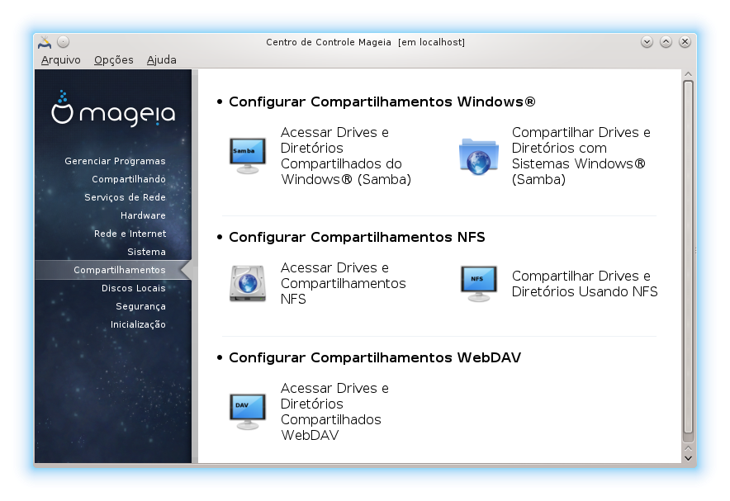730x501 pixels.
Task: Click the NFS hard drive globe icon
Action: pos(248,283)
